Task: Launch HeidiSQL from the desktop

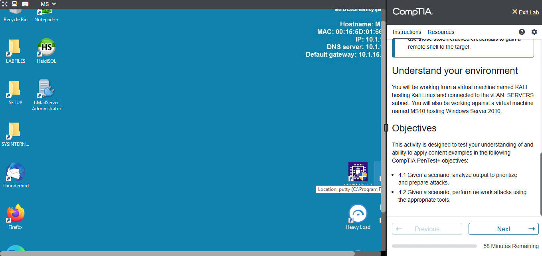Action: point(46,47)
